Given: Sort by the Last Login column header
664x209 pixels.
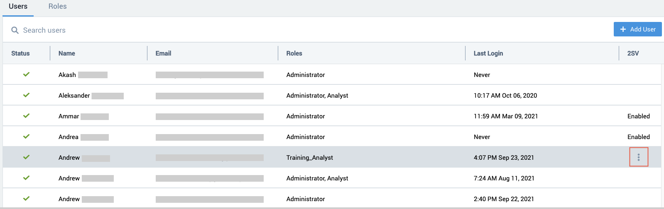Looking at the screenshot, I should click(x=488, y=53).
